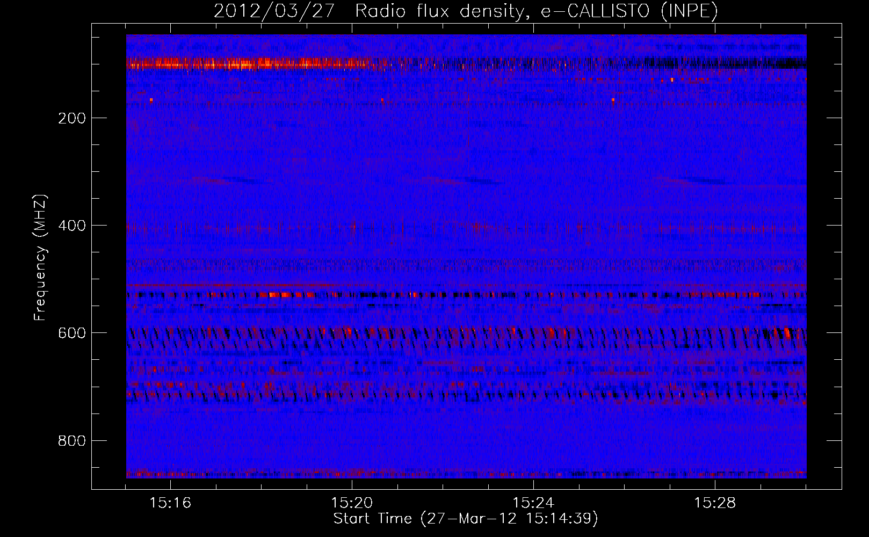The width and height of the screenshot is (869, 537).
Task: Click the 15:16 time tick label
Action: pos(170,503)
